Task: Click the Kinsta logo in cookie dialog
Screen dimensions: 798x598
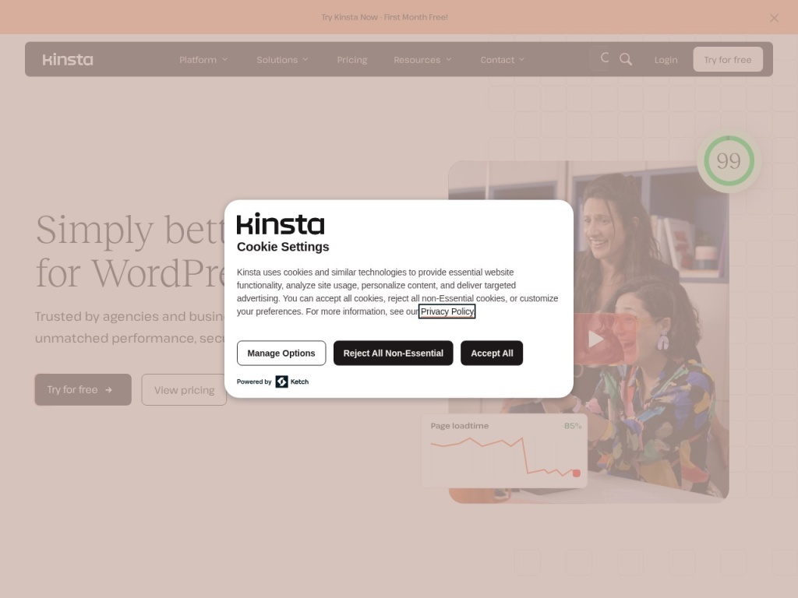Action: coord(281,223)
